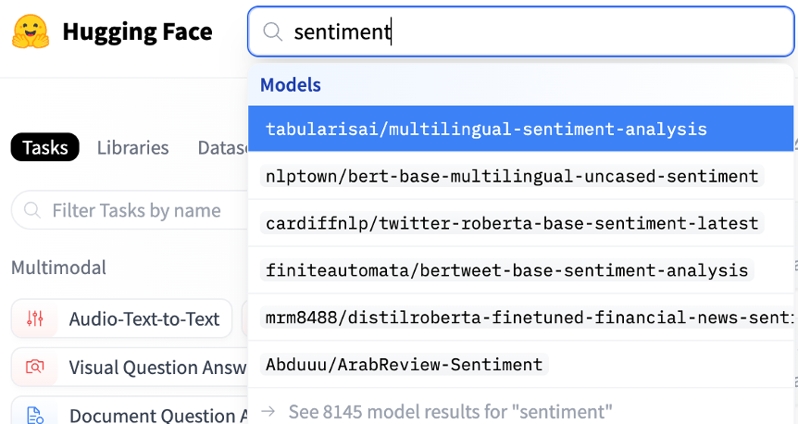Open tabularisai/multilingual-sentiment-analysis result

(520, 129)
